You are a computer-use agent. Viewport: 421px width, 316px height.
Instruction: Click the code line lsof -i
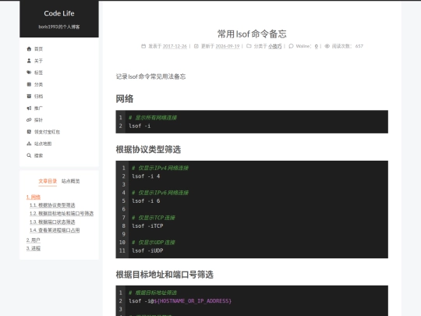(140, 126)
